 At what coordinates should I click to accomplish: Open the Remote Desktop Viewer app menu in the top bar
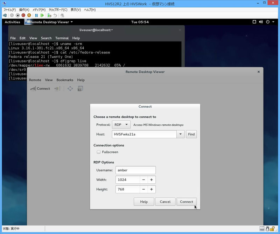(49, 22)
